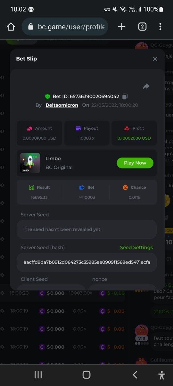Open the Deltaomicron user profile link

(x=62, y=105)
